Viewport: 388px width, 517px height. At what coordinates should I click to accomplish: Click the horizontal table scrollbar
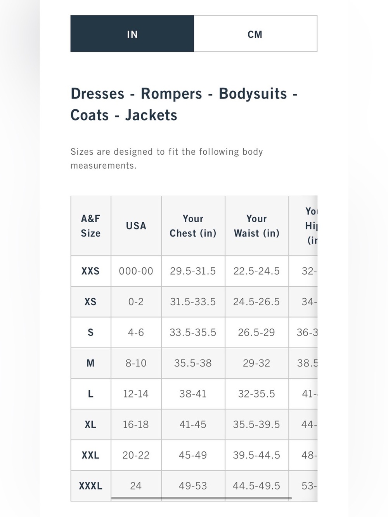tap(201, 498)
